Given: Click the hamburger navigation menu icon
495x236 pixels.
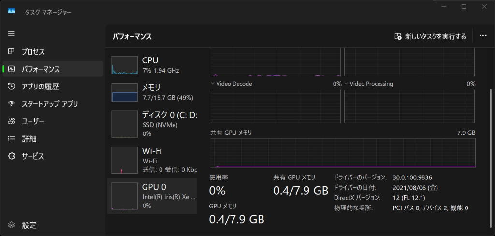Looking at the screenshot, I should 11,34.
